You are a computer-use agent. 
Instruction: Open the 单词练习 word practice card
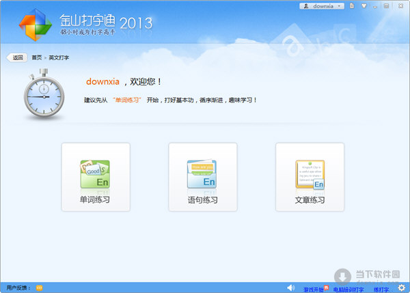[x=96, y=177]
